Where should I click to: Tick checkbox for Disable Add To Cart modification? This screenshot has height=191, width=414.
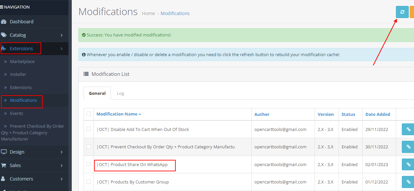coord(89,129)
